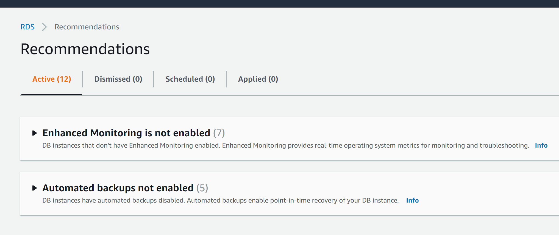Image resolution: width=559 pixels, height=235 pixels.
Task: Click the Automated backups not enabled heading
Action: [118, 188]
